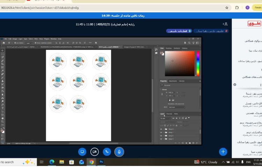The width and height of the screenshot is (262, 167).
Task: Open the canvas Mode dropdown in Properties
Action: pyautogui.click(x=177, y=107)
